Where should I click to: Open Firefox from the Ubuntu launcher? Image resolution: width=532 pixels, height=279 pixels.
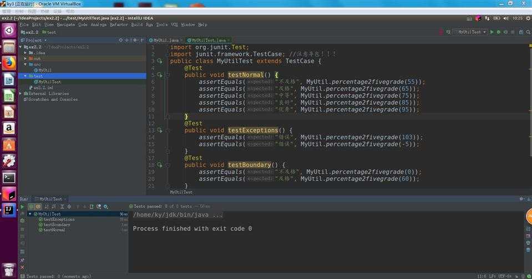pyautogui.click(x=9, y=63)
